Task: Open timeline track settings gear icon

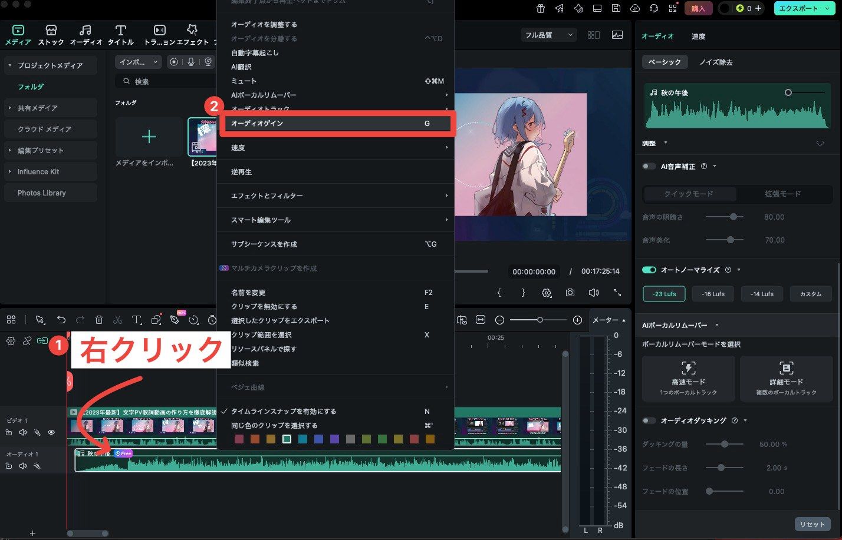Action: click(x=11, y=341)
